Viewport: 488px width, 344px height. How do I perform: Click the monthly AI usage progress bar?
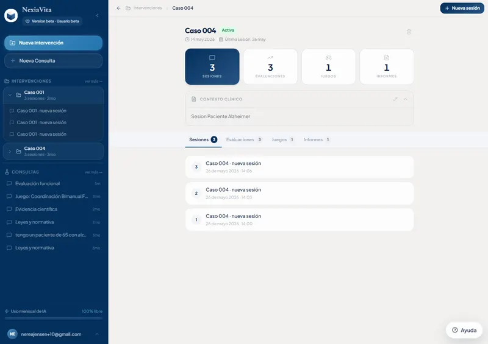(53, 318)
